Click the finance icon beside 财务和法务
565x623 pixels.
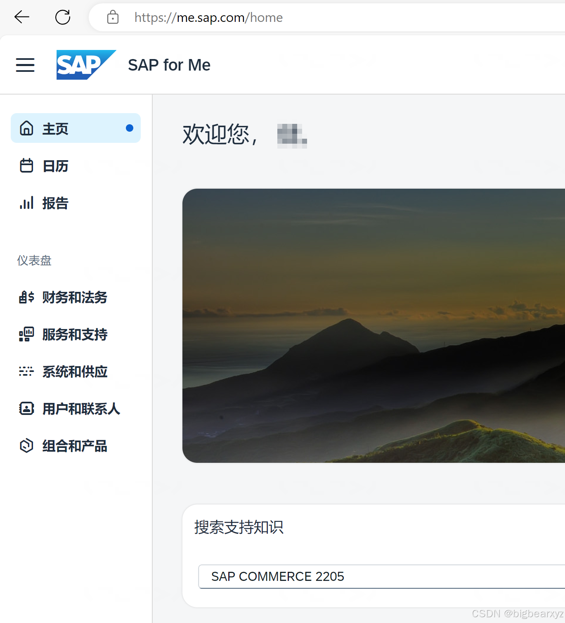[26, 297]
